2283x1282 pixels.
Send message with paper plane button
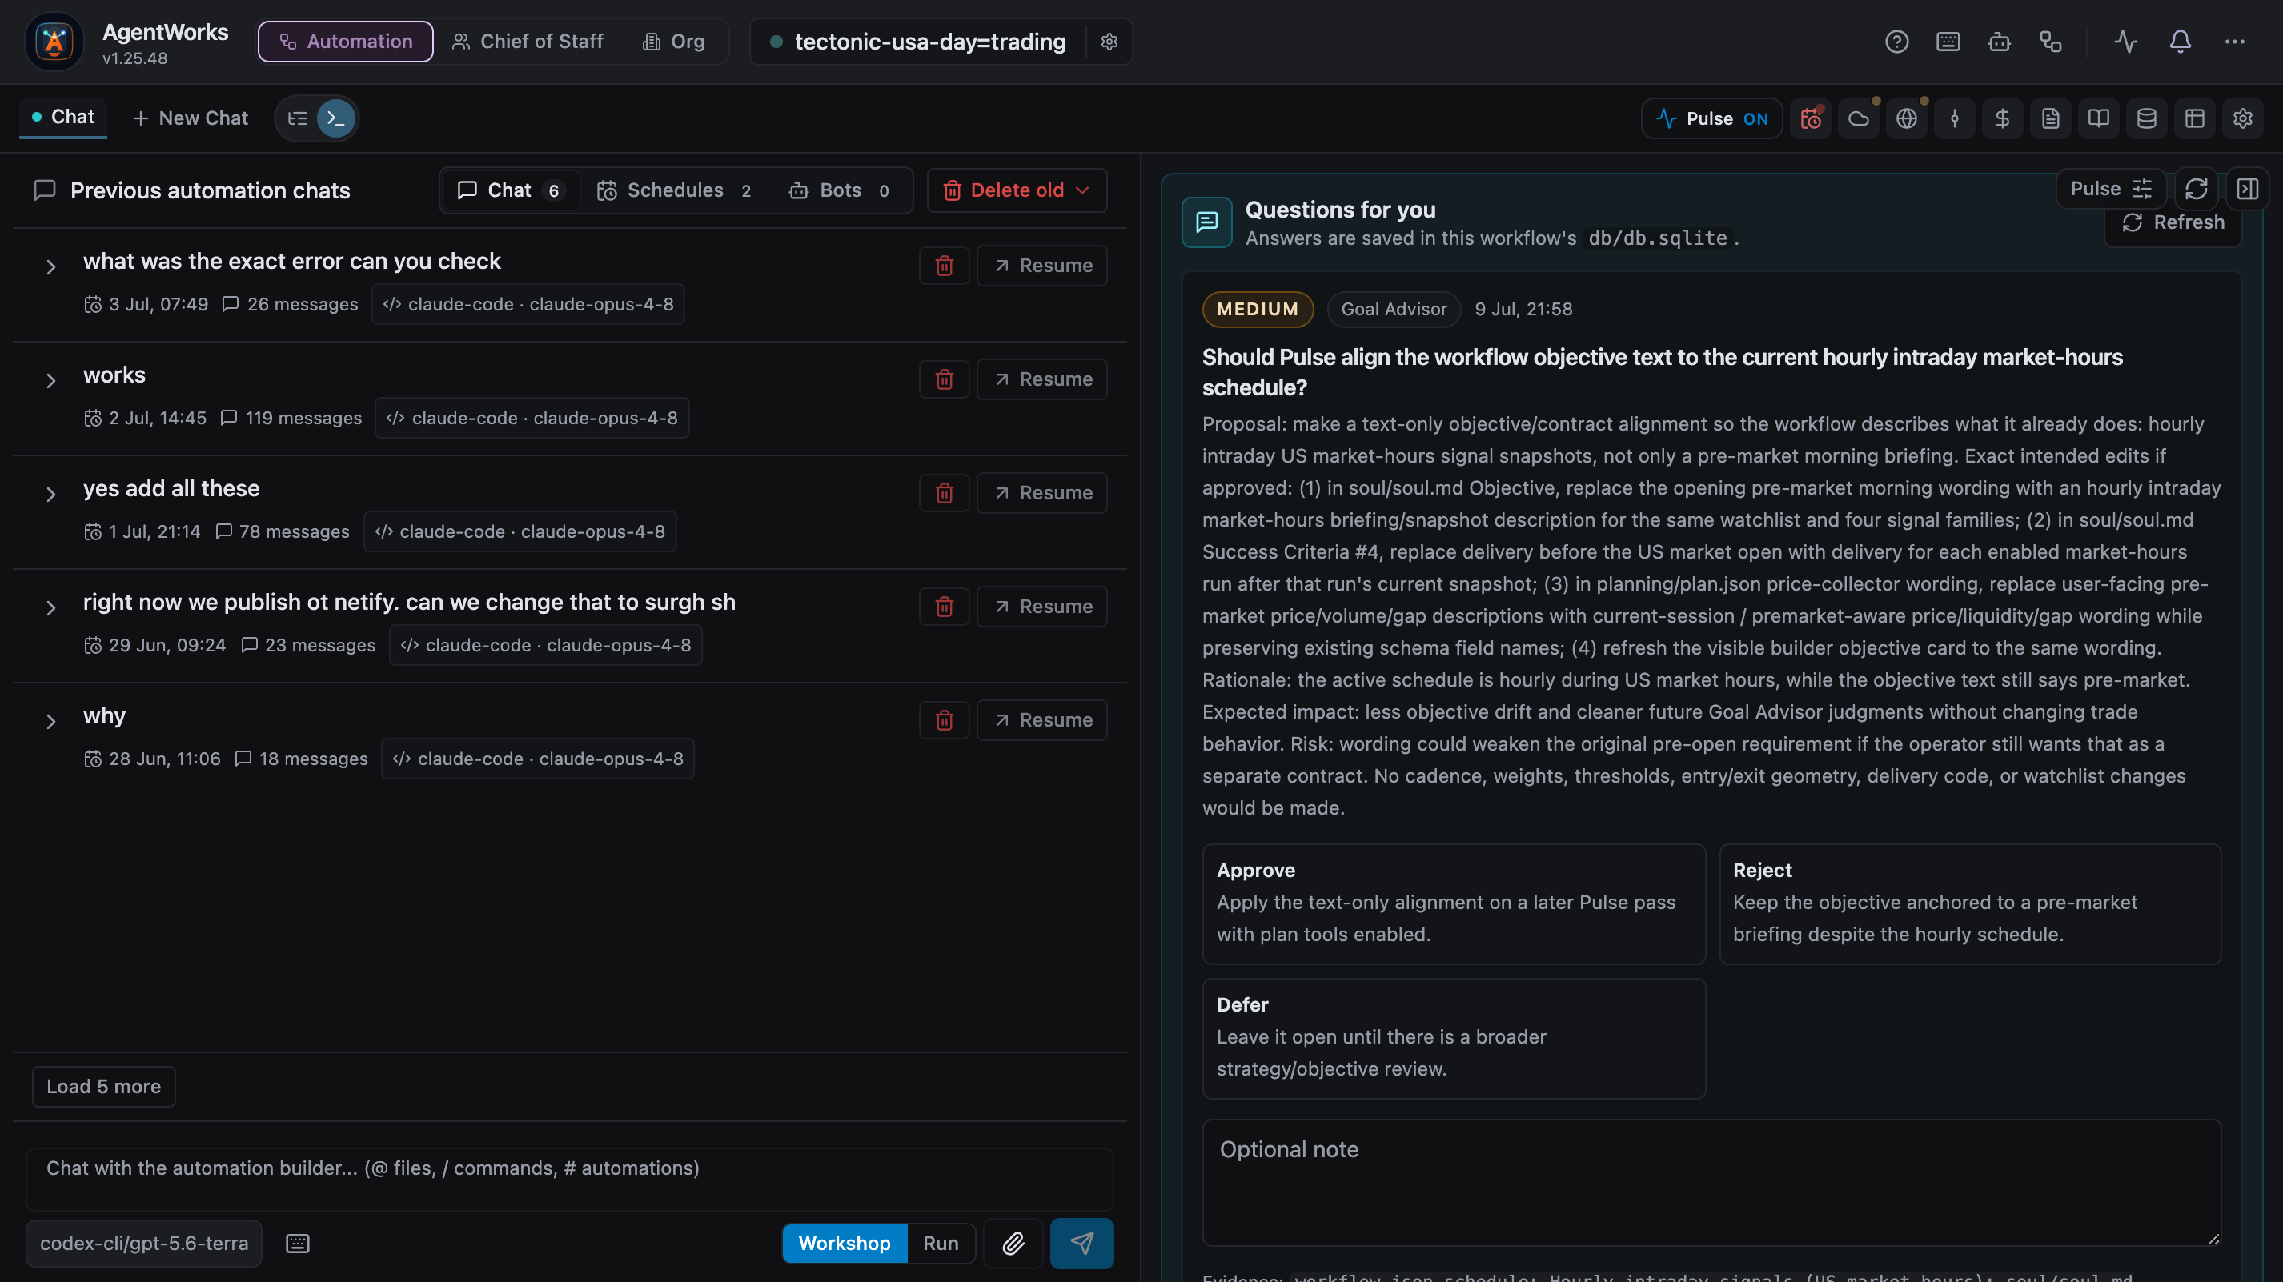[x=1081, y=1243]
